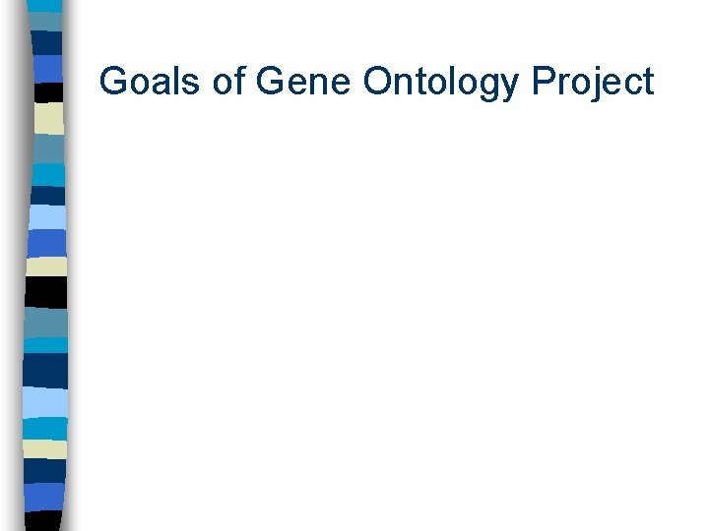Click the blue block above the small black block
Screen dimensions: 709x531
coord(47,68)
